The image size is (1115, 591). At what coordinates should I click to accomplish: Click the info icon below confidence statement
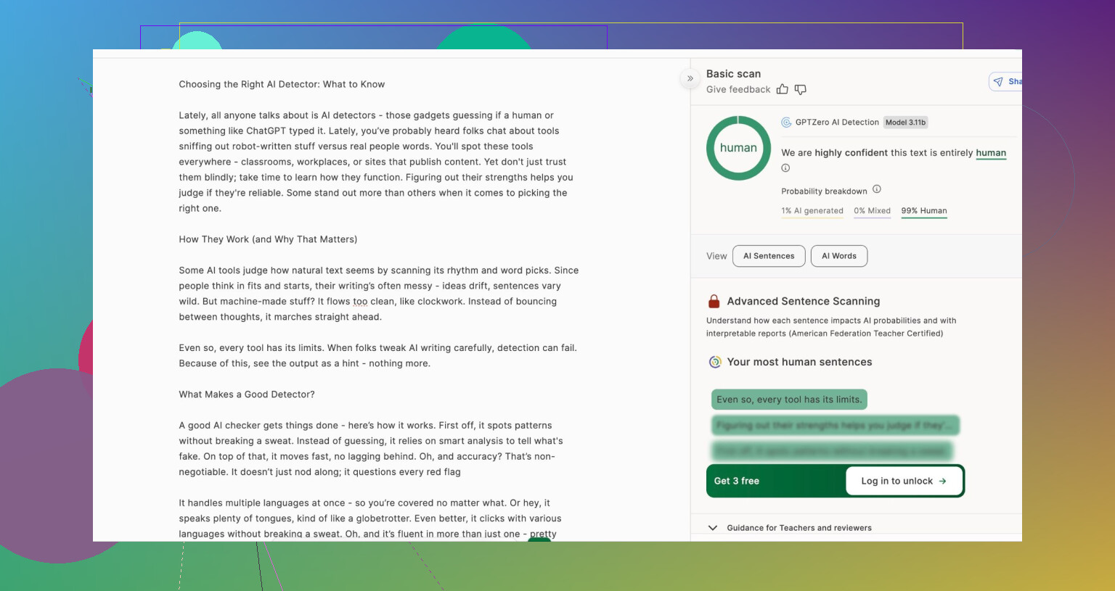tap(785, 168)
